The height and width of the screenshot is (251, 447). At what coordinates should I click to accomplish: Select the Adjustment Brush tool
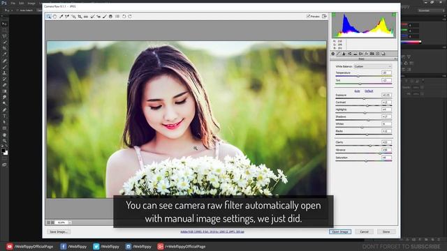(105, 17)
